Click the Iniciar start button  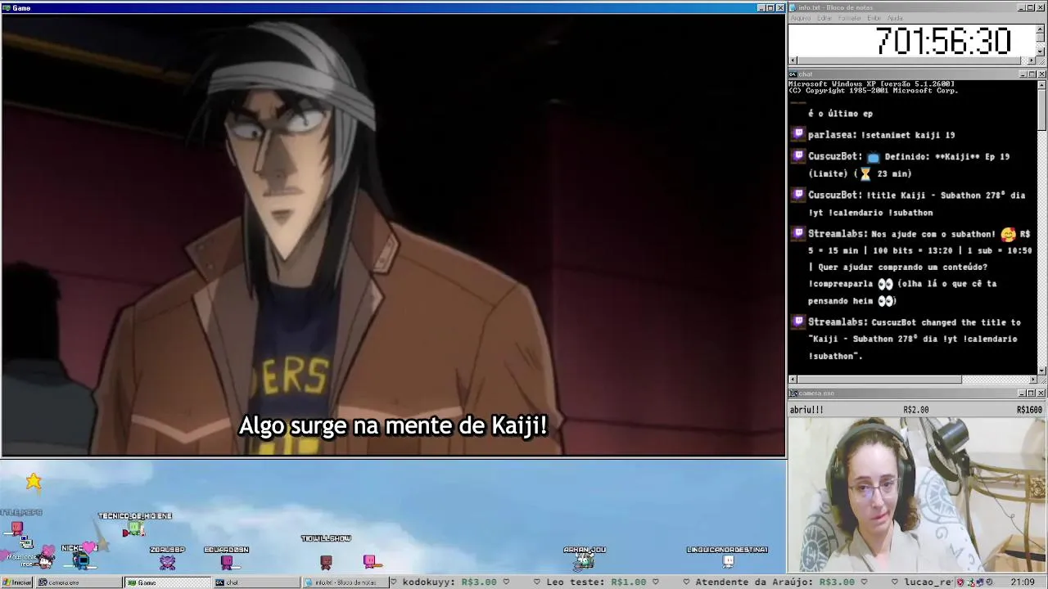(x=16, y=582)
